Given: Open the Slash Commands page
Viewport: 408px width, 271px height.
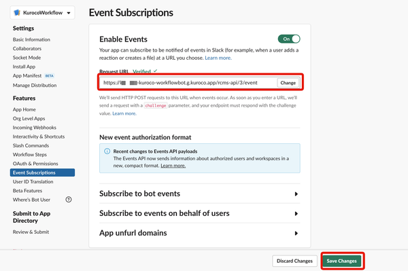Looking at the screenshot, I should click(31, 145).
